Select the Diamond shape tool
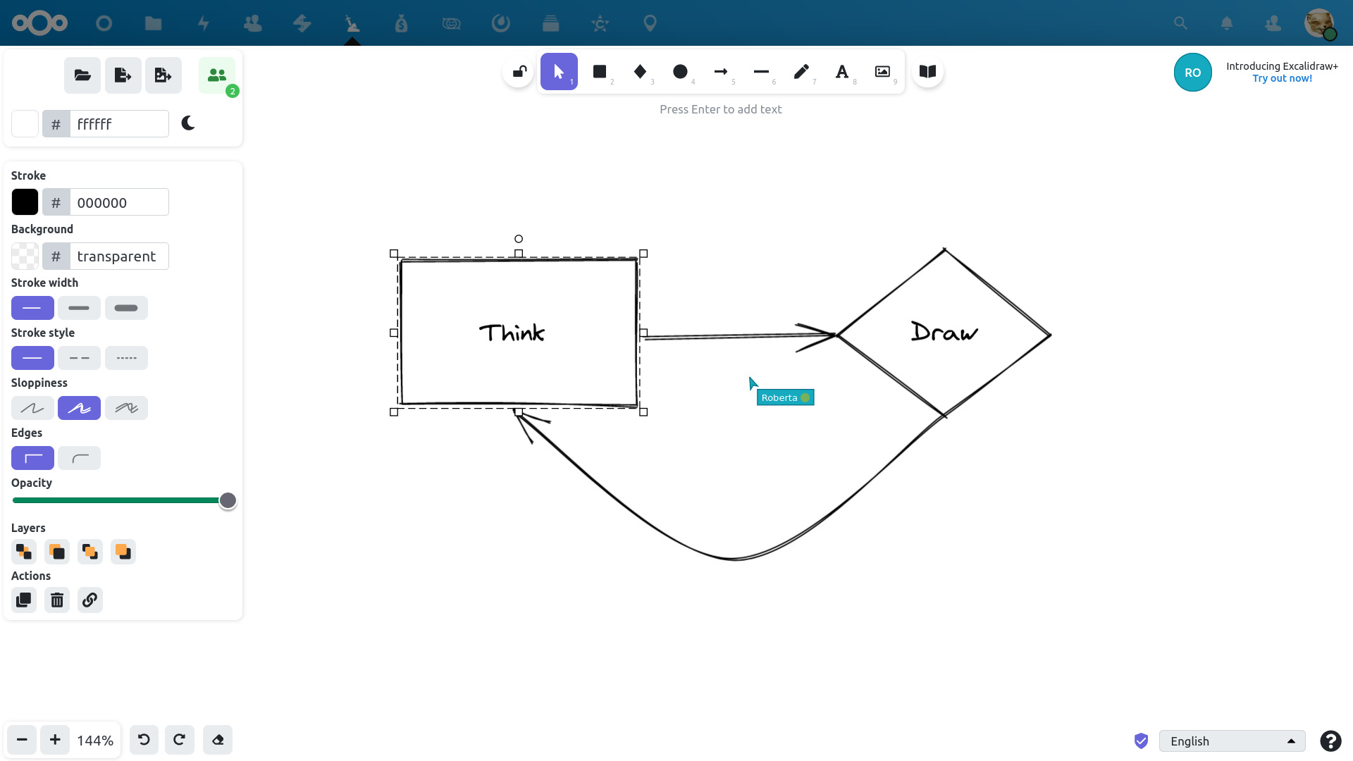 (x=640, y=72)
